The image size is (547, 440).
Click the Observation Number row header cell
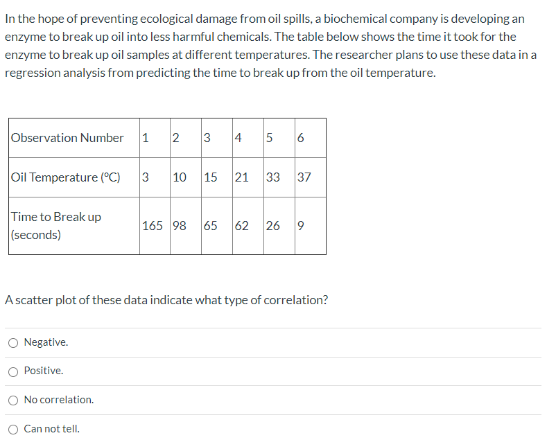point(67,138)
